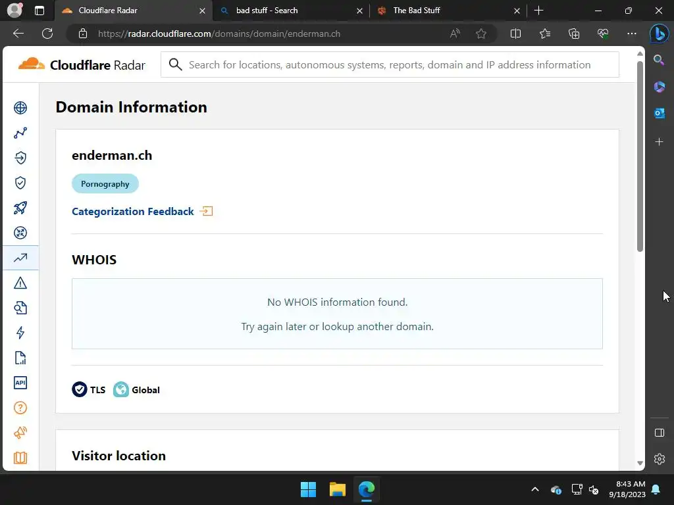
Task: Click the rocket icon in Radar sidebar
Action: pos(20,208)
